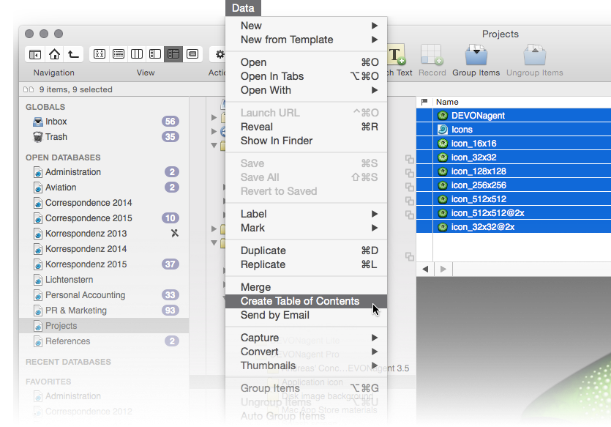Screen dimensions: 611x427
Task: Switch to the list view button
Action: (118, 54)
